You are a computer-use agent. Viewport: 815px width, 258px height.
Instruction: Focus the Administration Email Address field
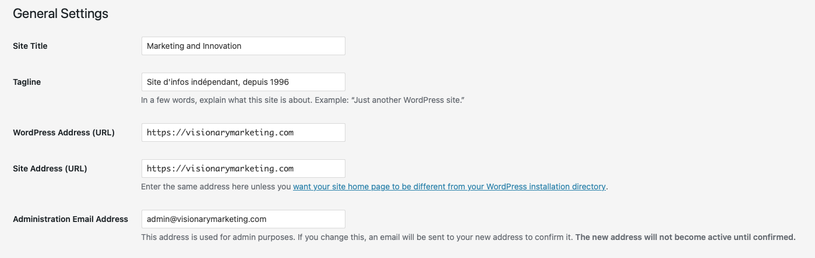pos(243,219)
